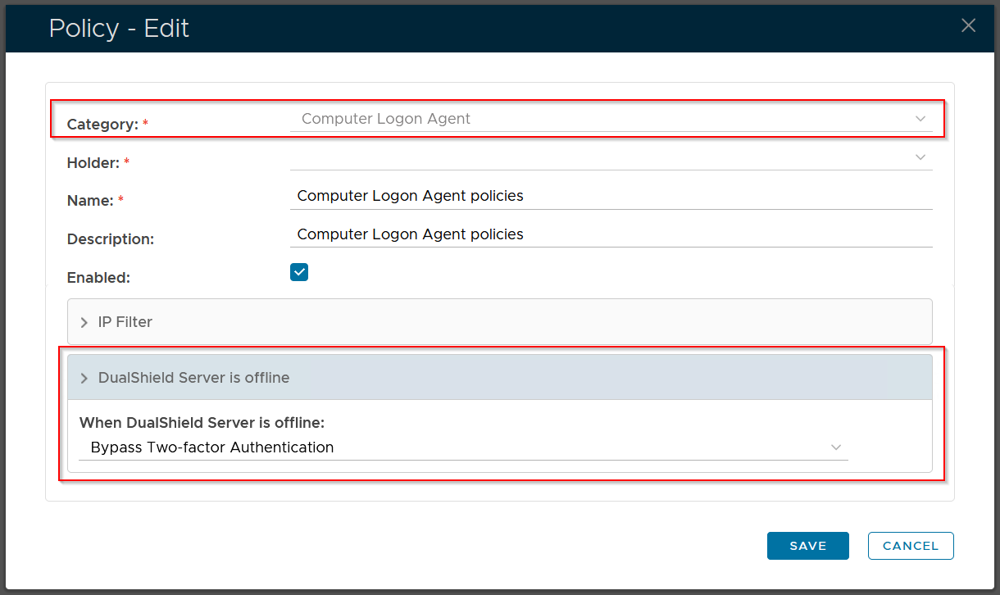Image resolution: width=1000 pixels, height=595 pixels.
Task: Click the arrow on the Bypass Two-factor Authentication dropdown
Action: click(x=836, y=447)
